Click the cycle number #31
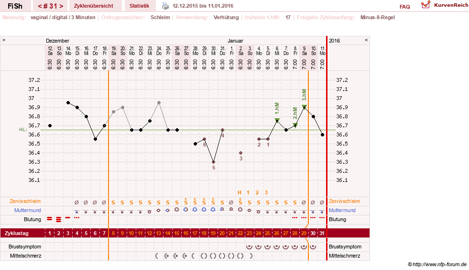The image size is (469, 270). [x=50, y=6]
